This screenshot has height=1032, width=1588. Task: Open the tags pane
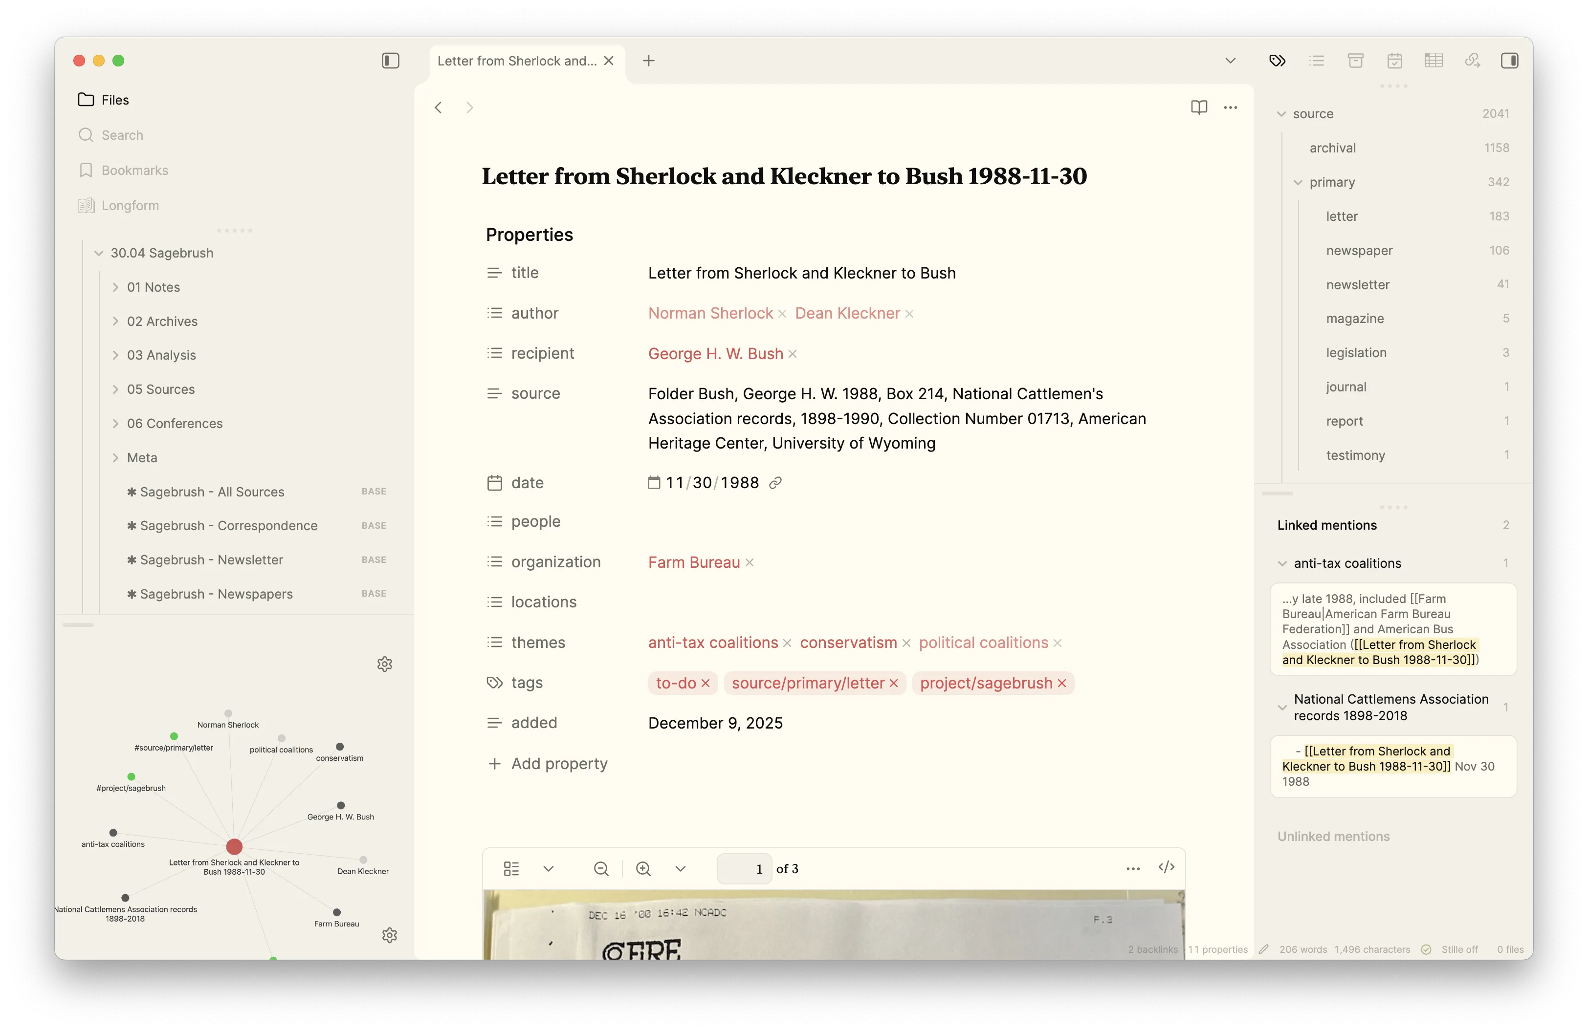(1279, 60)
